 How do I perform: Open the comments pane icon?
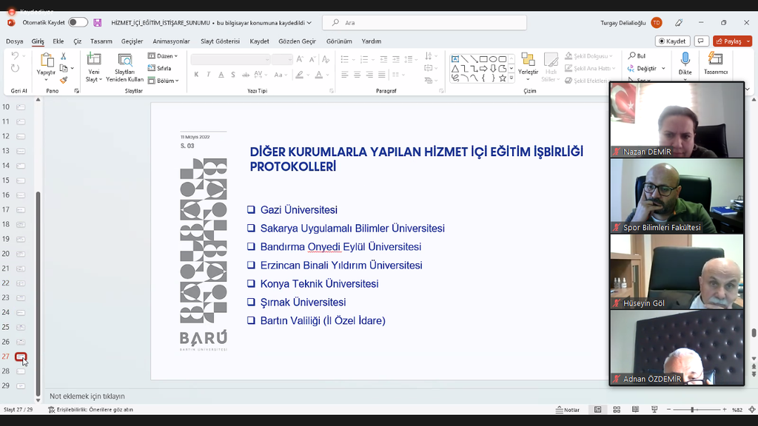tap(701, 41)
